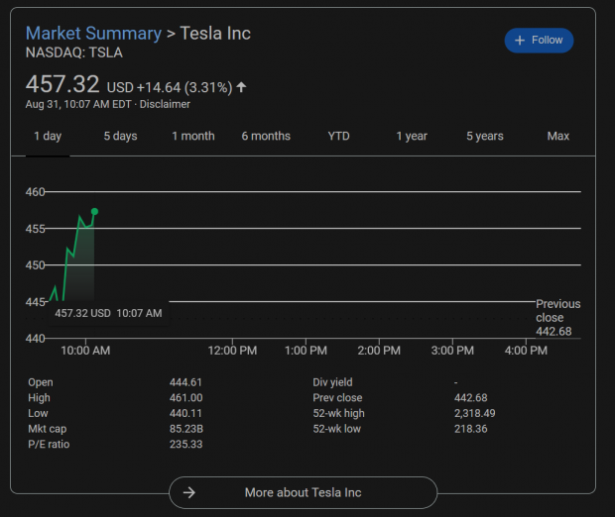Image resolution: width=615 pixels, height=517 pixels.
Task: Click the Aug 31, 10:07 AM EDT timestamp
Action: tap(78, 104)
